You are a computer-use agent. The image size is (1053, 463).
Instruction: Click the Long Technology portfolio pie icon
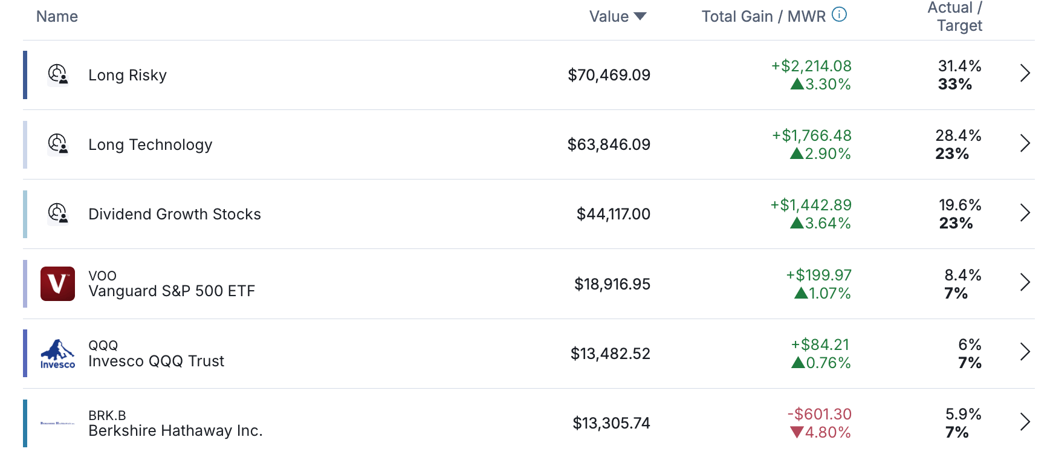57,144
